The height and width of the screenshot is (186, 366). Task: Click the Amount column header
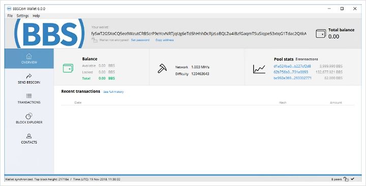pyautogui.click(x=336, y=102)
